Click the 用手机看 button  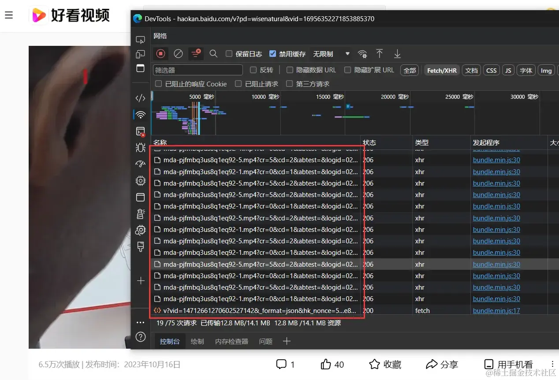(508, 364)
